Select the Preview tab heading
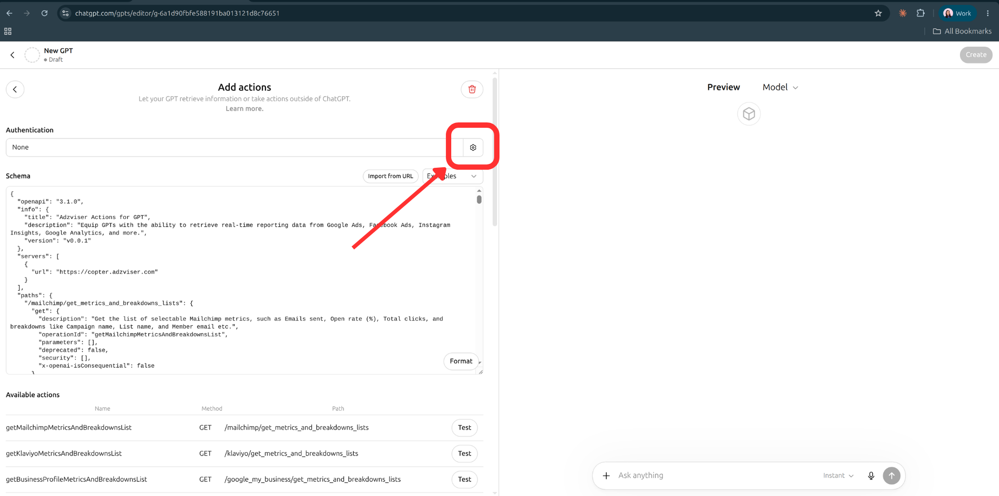This screenshot has height=496, width=999. (723, 87)
